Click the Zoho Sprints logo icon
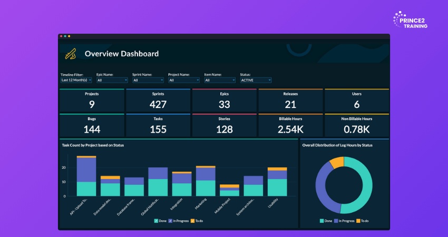This screenshot has height=237, width=448. (x=70, y=54)
